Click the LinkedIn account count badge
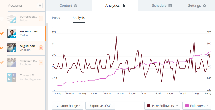 click(41, 48)
